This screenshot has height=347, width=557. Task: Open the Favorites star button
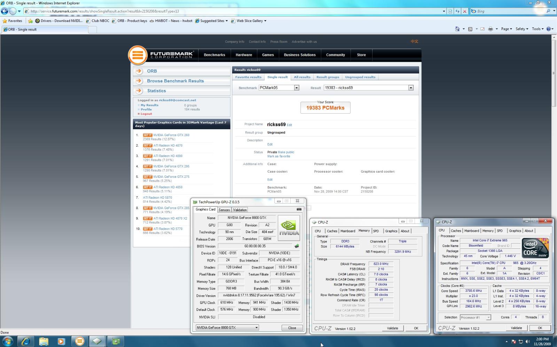tap(12, 21)
